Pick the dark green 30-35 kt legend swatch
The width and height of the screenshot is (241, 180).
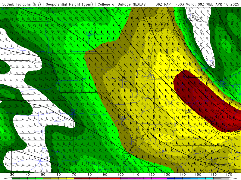[x=16, y=178]
